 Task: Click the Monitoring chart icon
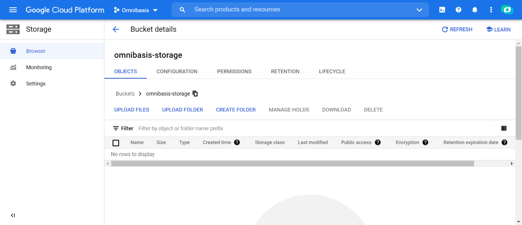tap(13, 67)
